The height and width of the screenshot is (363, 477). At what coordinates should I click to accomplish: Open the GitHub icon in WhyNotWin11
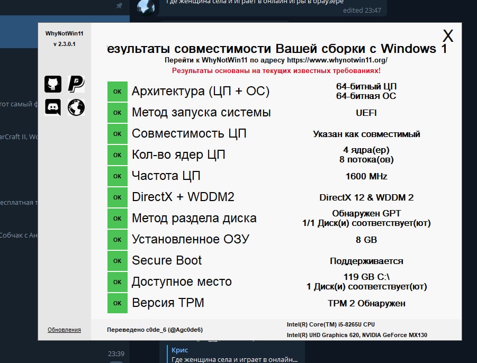click(53, 84)
